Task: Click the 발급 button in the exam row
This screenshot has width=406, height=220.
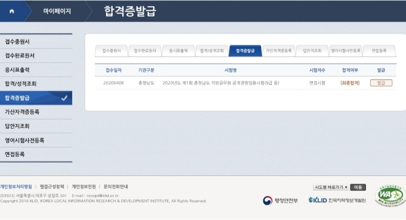Action: tap(381, 83)
